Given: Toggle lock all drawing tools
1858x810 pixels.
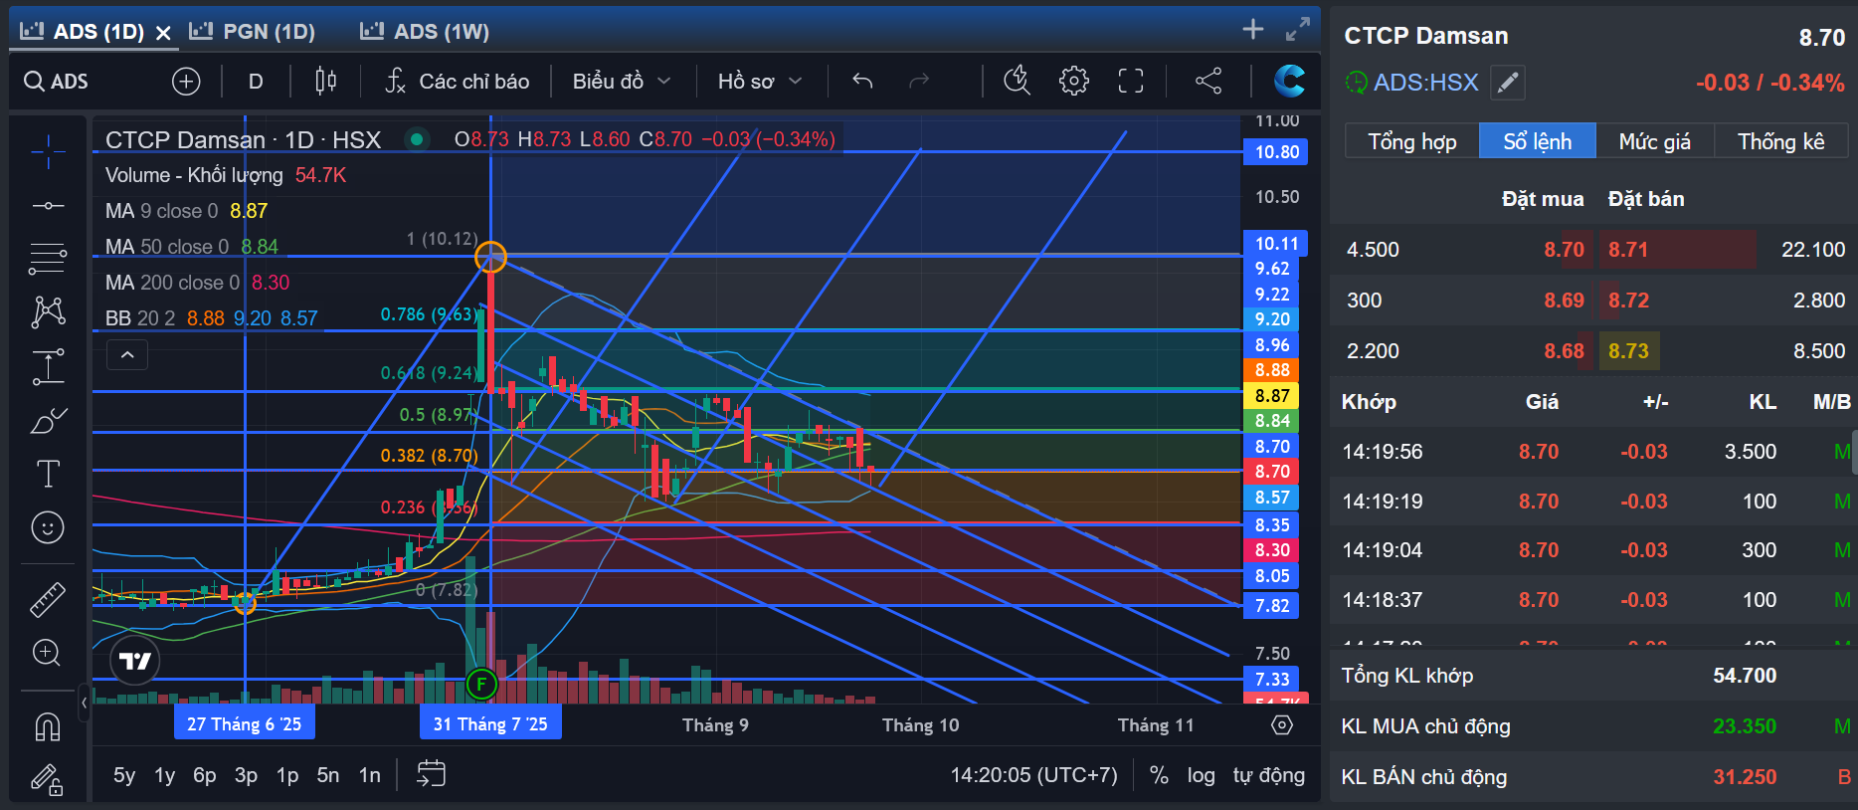Looking at the screenshot, I should [x=48, y=779].
